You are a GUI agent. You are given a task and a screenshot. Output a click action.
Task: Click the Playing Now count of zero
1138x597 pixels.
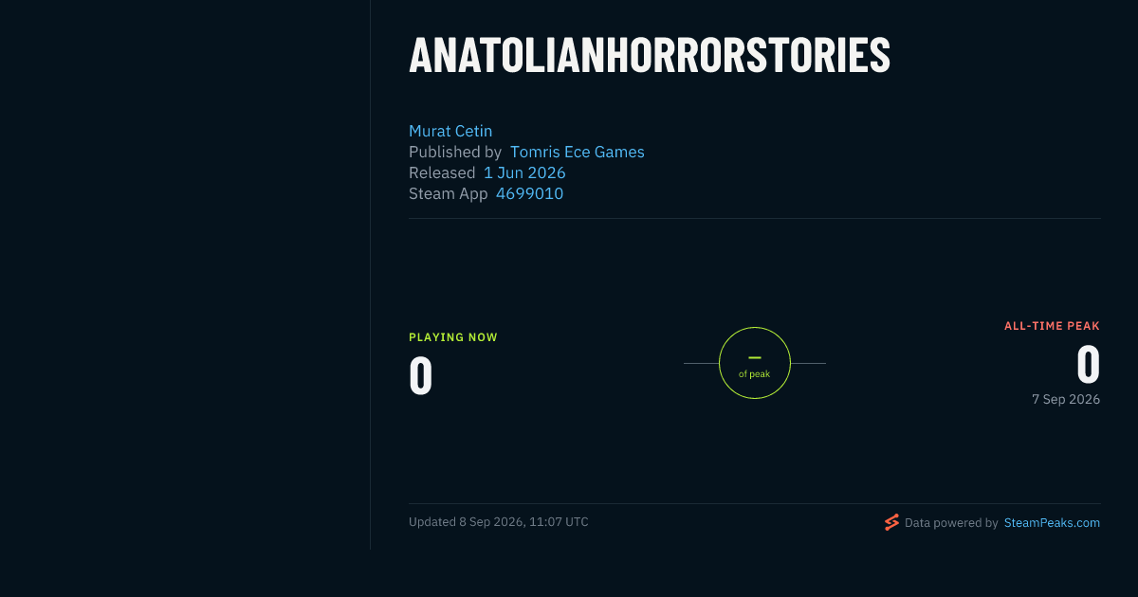pos(421,375)
